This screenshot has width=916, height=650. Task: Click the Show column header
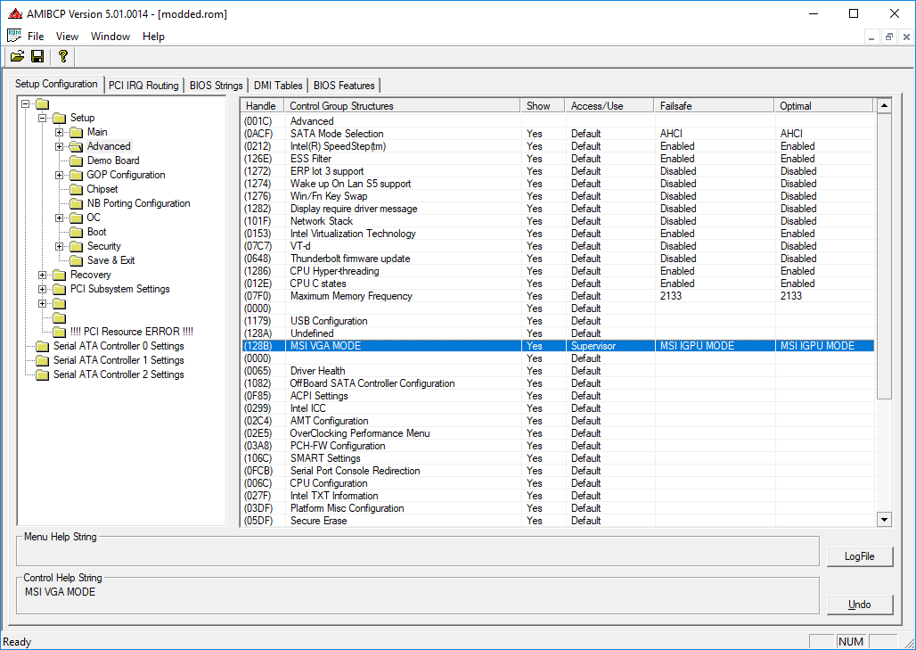tap(542, 106)
